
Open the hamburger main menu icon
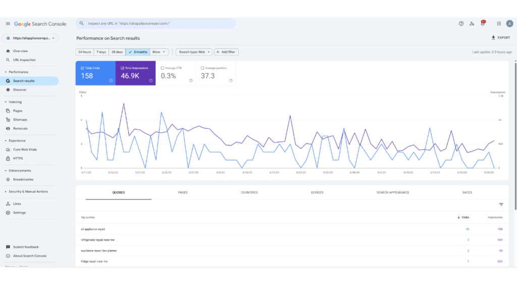pos(8,24)
